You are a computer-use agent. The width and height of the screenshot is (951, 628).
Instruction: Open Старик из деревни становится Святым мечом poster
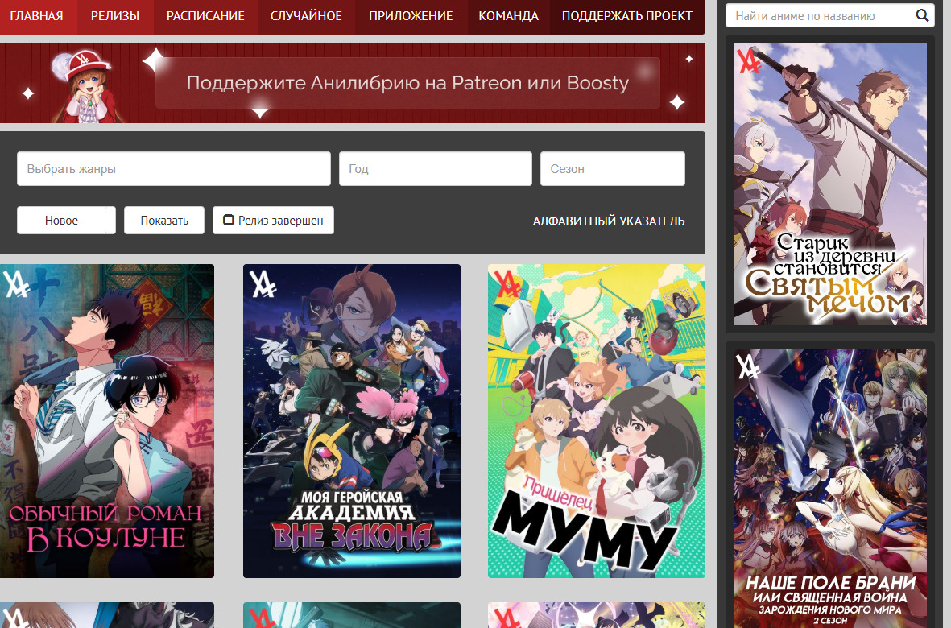[x=829, y=184]
